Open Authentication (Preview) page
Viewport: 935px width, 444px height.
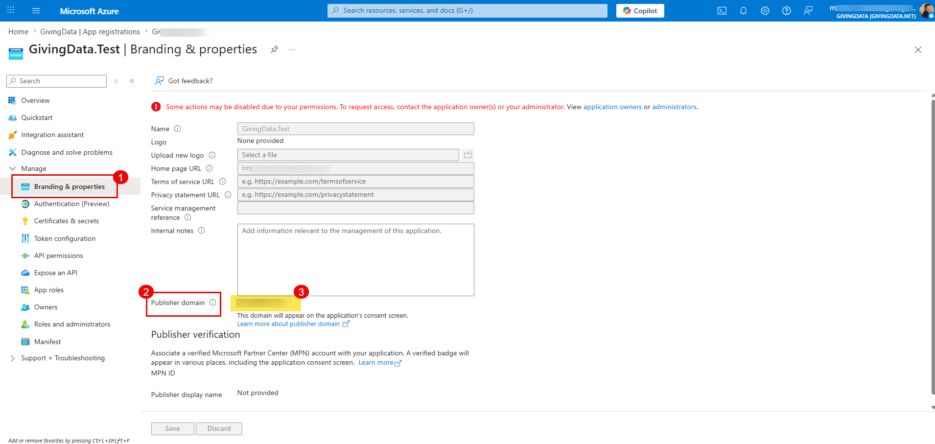pyautogui.click(x=71, y=204)
